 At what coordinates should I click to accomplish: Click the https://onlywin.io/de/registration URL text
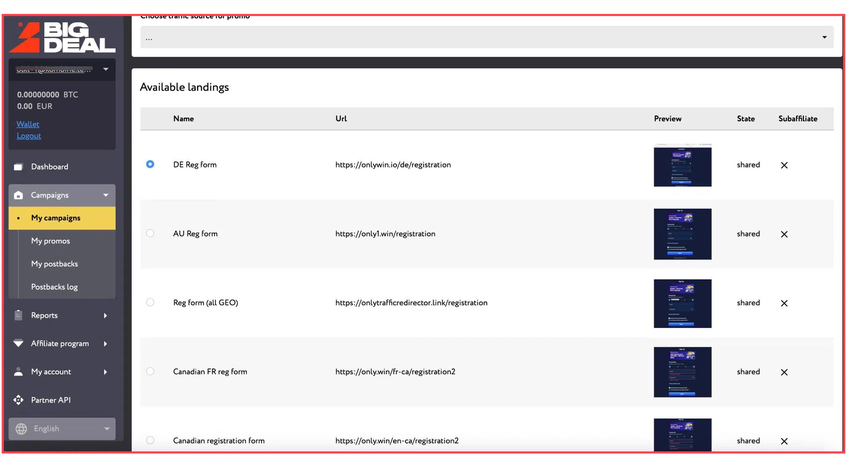pyautogui.click(x=393, y=165)
